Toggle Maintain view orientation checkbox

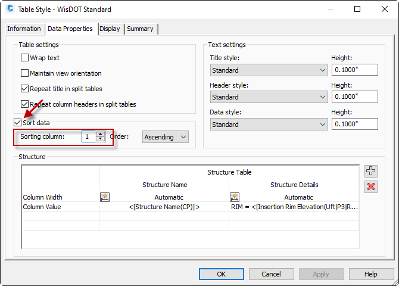[x=25, y=73]
